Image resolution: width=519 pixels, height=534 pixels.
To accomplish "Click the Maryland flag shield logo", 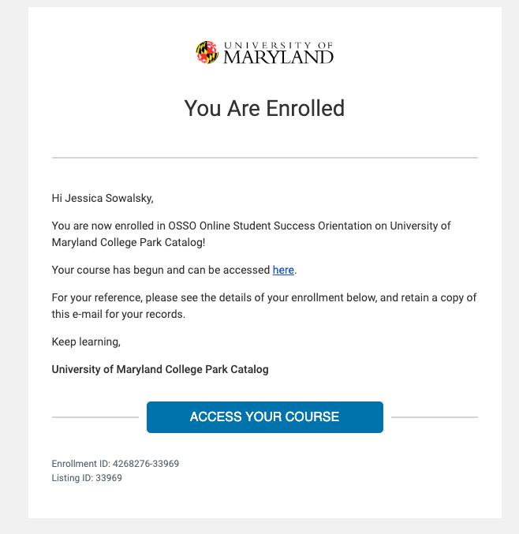I will 207,53.
